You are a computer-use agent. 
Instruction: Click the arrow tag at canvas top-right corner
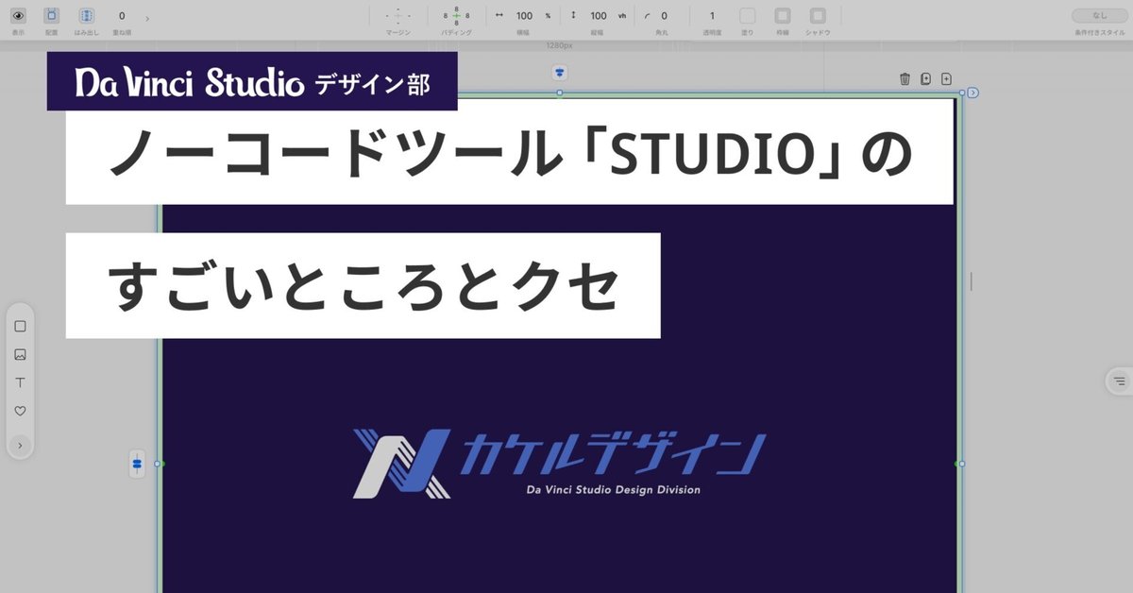pyautogui.click(x=972, y=93)
